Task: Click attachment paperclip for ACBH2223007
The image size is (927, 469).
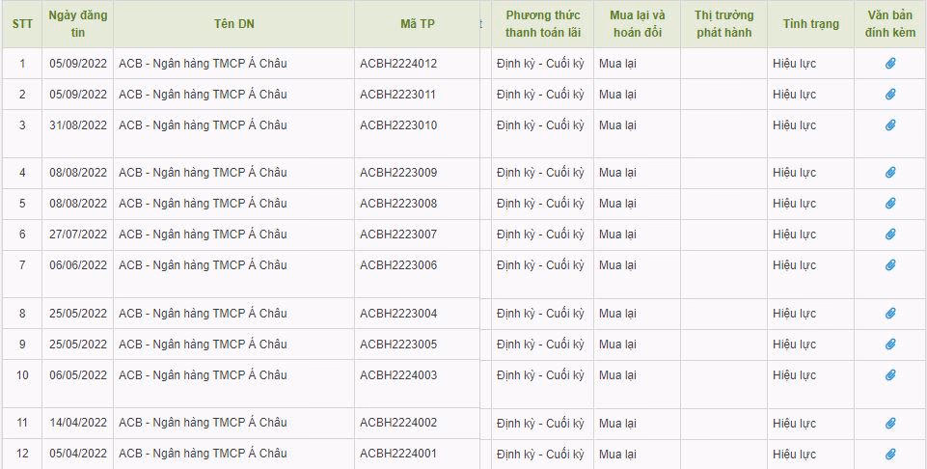Action: [890, 234]
